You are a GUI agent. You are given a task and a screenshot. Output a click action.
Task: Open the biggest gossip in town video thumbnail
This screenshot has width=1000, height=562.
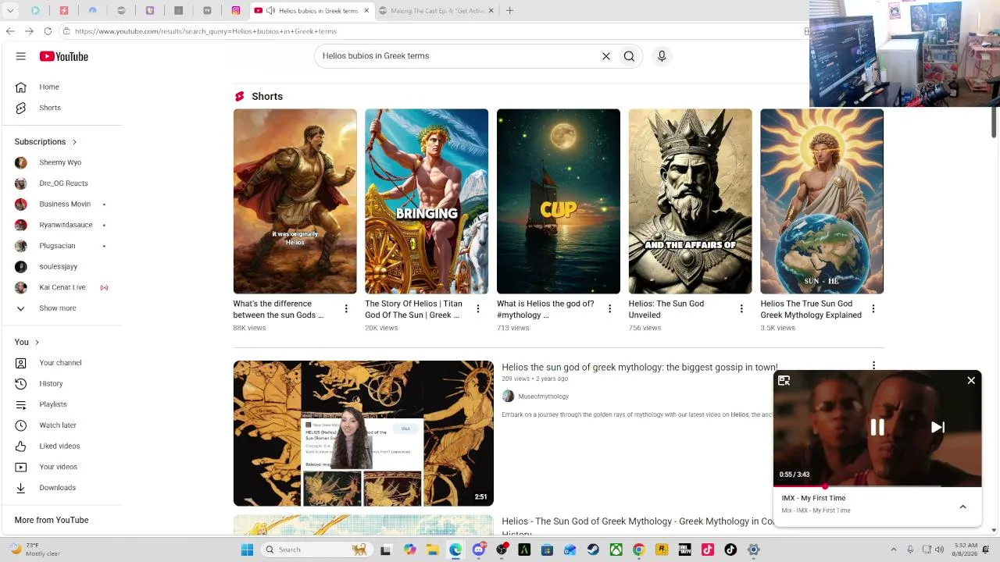363,433
